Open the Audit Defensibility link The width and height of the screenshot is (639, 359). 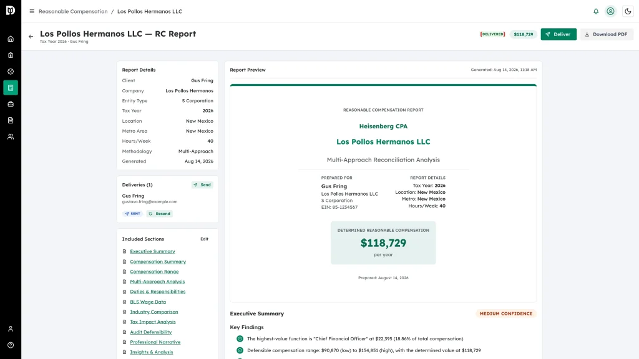pos(151,332)
